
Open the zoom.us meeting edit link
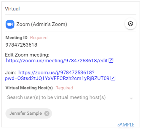57,61
